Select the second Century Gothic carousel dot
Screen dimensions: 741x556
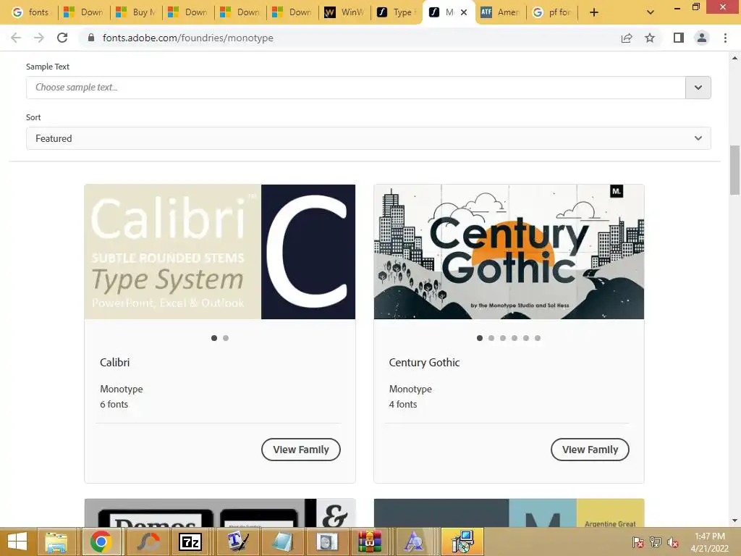point(491,338)
